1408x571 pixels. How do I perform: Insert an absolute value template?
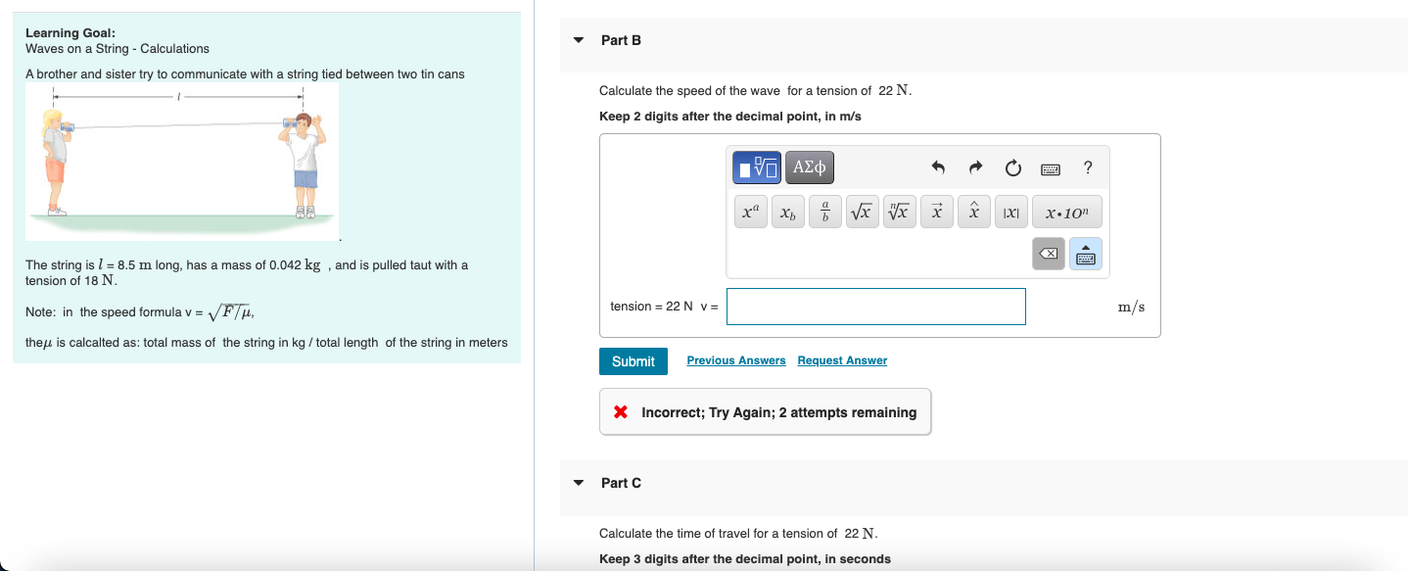[x=1009, y=211]
